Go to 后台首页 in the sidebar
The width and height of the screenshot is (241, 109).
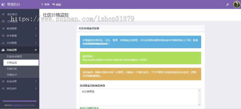coord(12,14)
